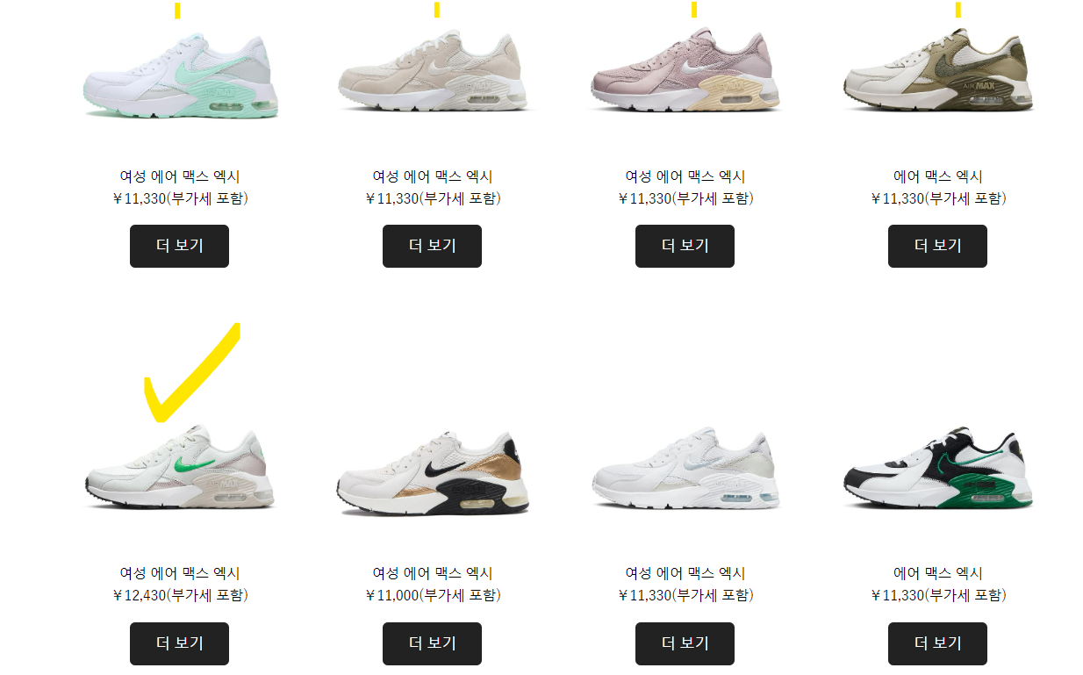
Task: View the all-white Air Max Excee sneaker
Action: (x=685, y=470)
